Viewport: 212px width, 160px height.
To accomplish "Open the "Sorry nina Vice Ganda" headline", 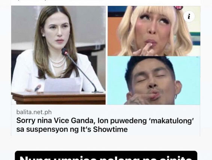I will point(105,125).
